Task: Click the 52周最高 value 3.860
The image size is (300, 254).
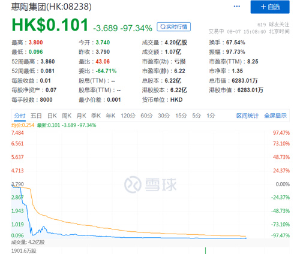Action: (47, 62)
